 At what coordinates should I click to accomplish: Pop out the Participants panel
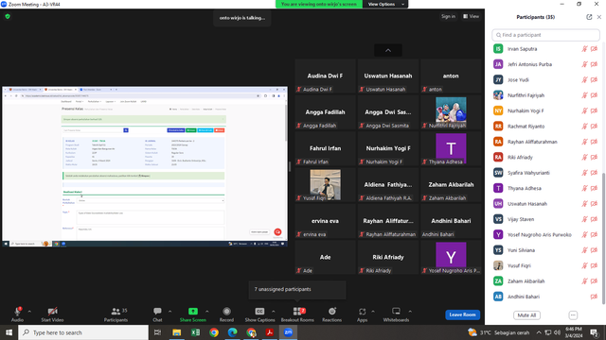[x=589, y=17]
